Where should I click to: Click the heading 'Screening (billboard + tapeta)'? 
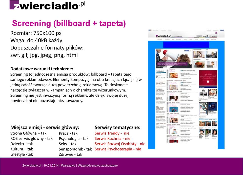[x=69, y=23]
